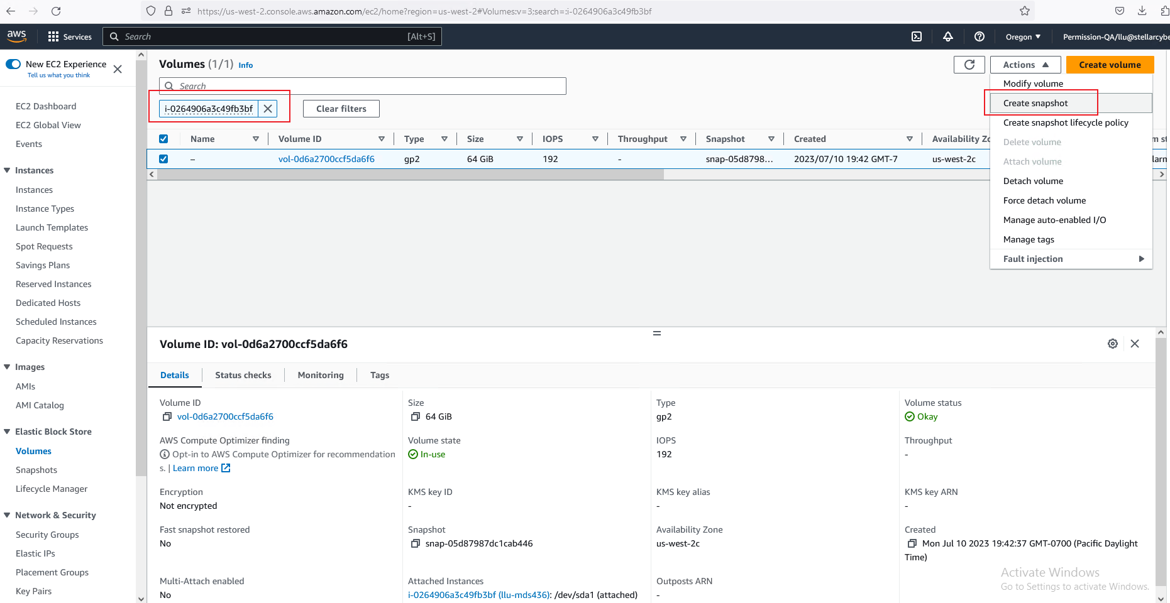Choose Create snapshot from Actions menu
The width and height of the screenshot is (1170, 603).
click(1035, 103)
